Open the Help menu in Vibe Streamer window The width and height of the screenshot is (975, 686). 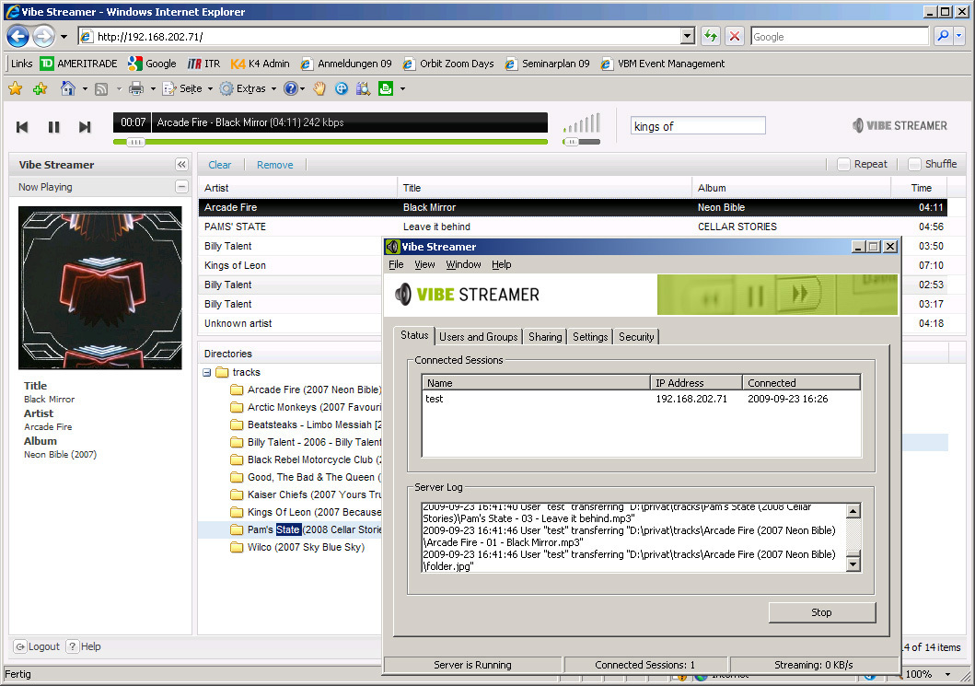click(501, 264)
